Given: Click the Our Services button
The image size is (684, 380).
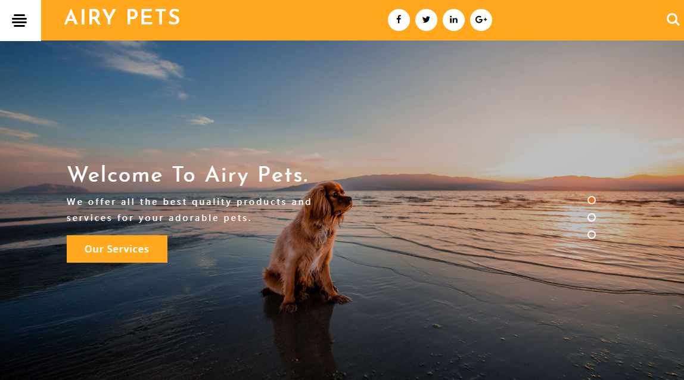Looking at the screenshot, I should 117,249.
